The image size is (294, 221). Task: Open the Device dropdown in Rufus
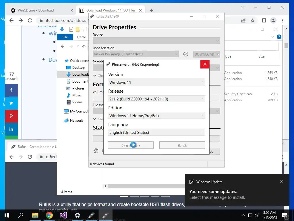(156, 41)
